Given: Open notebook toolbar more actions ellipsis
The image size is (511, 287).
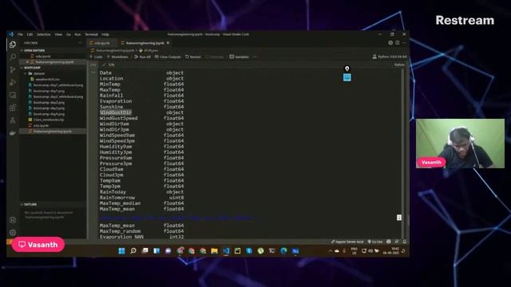Looking at the screenshot, I should [x=255, y=57].
